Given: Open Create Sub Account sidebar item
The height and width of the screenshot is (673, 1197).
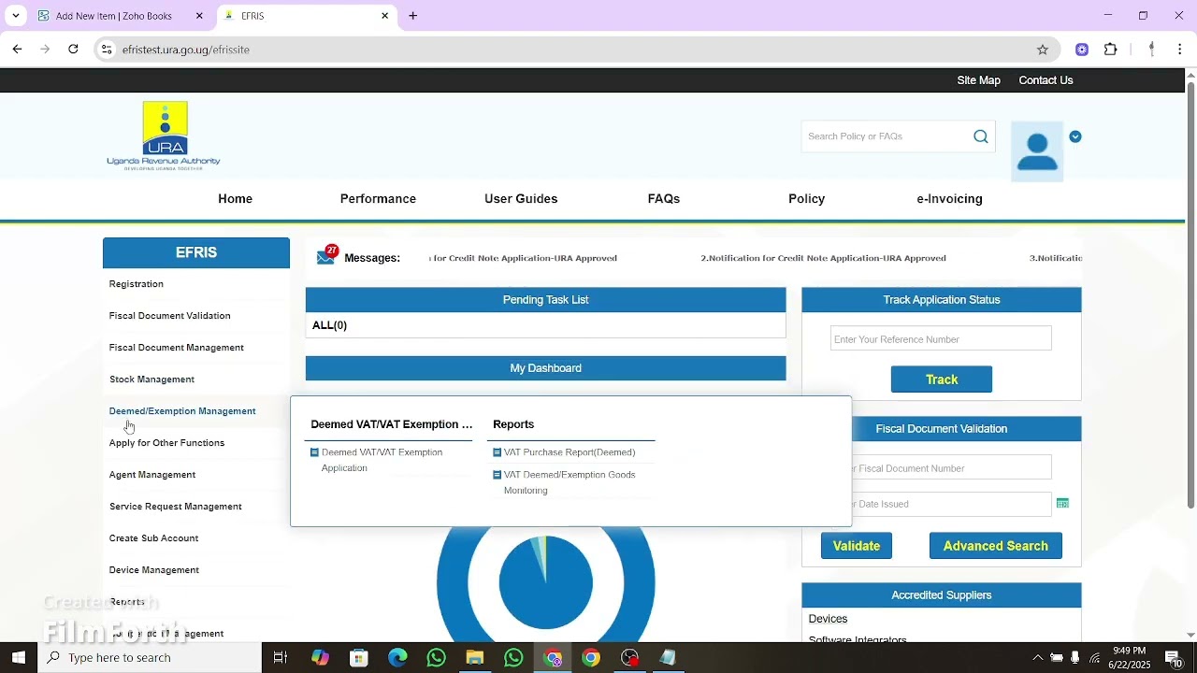Looking at the screenshot, I should pos(153,538).
